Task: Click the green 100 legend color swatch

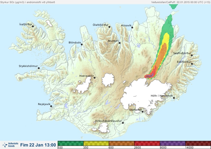Action: coord(71,143)
